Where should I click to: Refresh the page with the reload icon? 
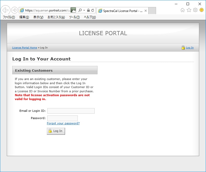pos(93,10)
